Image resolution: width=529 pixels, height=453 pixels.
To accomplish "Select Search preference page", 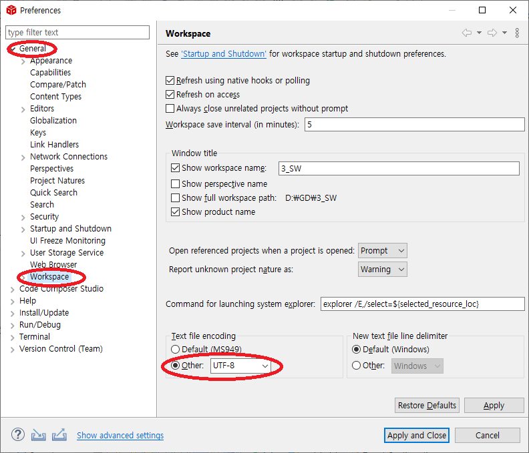I will (x=42, y=205).
